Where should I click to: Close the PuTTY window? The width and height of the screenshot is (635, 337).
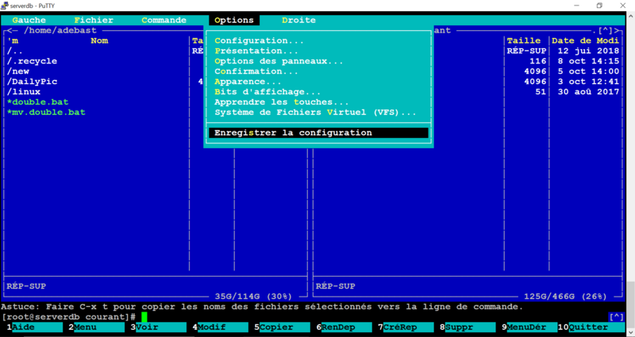tap(623, 6)
